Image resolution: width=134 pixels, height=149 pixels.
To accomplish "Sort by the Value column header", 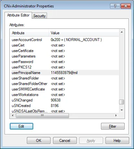I will (x=84, y=33).
